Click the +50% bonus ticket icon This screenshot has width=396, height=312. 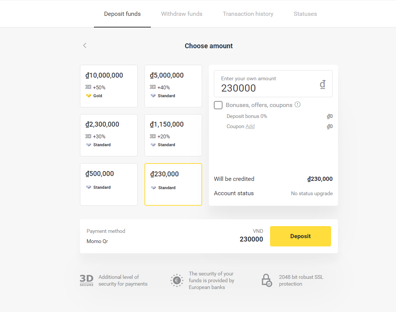tap(88, 87)
